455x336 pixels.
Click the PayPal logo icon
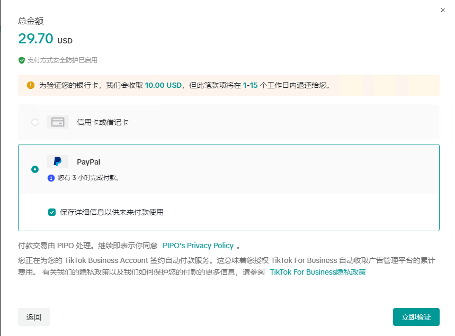pos(57,161)
